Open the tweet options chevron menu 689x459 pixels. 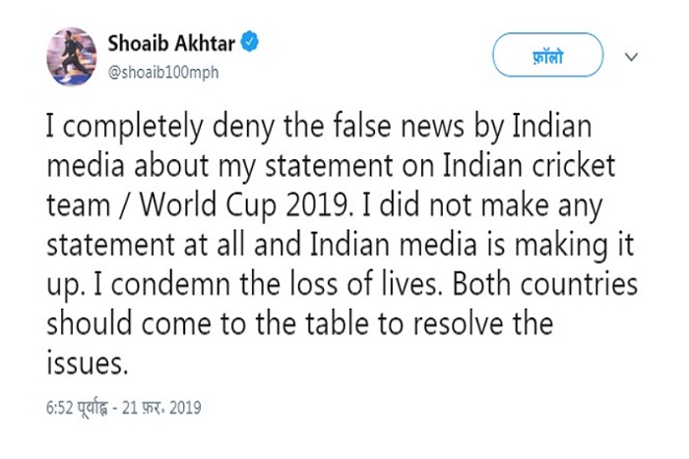(x=632, y=55)
